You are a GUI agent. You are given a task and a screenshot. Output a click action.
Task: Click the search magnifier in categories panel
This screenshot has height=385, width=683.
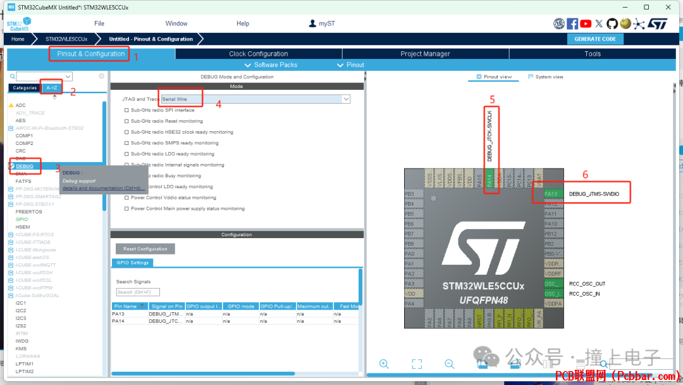click(x=12, y=76)
